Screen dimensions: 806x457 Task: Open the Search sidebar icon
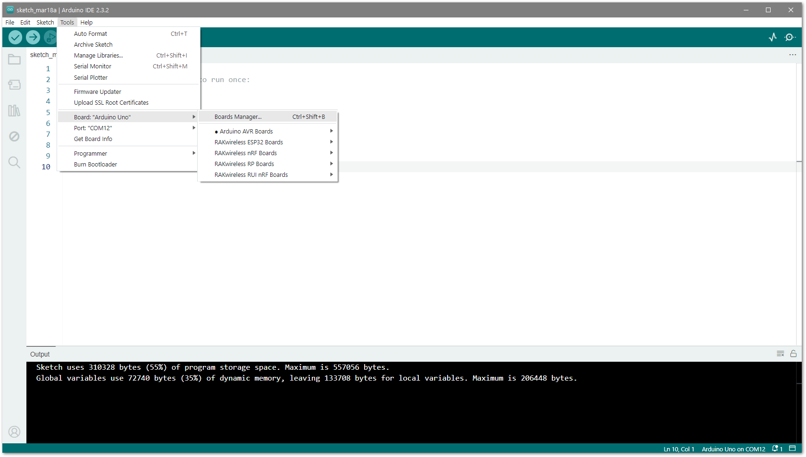[x=14, y=162]
